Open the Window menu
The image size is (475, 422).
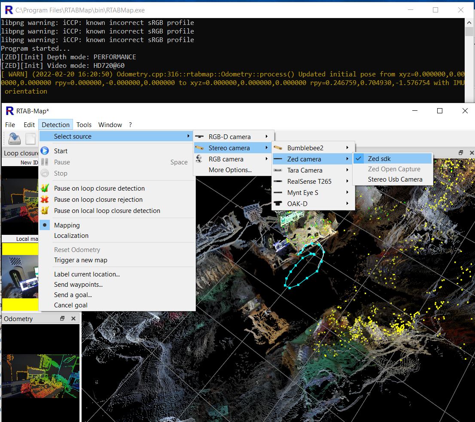coord(110,125)
